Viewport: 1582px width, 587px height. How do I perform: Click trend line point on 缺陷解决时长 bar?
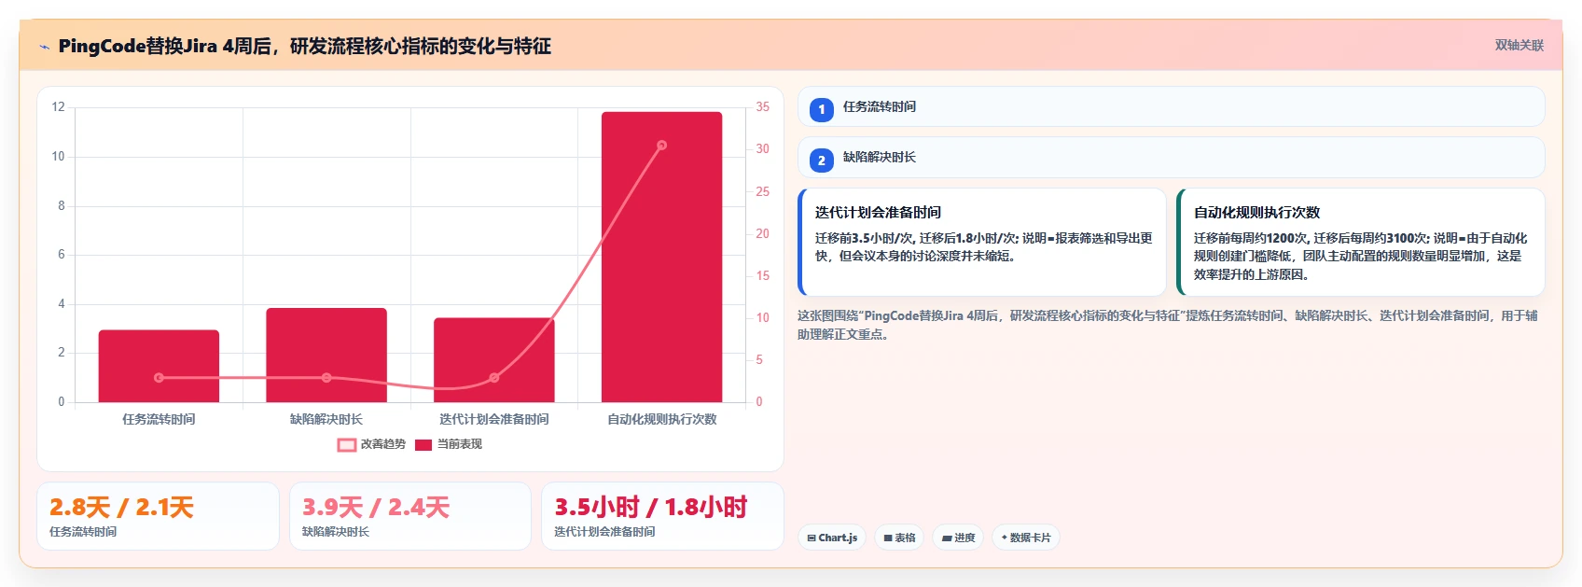click(326, 378)
